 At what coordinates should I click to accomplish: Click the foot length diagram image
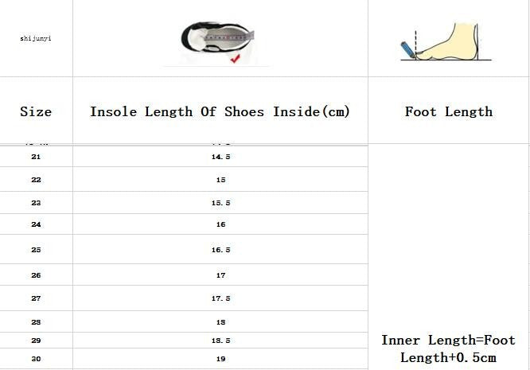(446, 41)
